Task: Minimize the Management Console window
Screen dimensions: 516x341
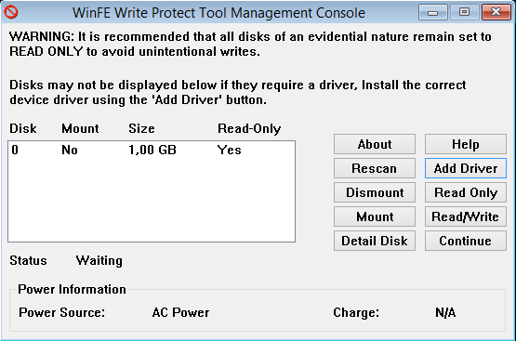Action: 432,12
